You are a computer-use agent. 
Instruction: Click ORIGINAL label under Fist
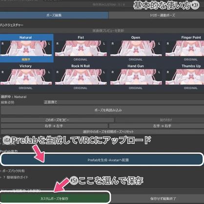tap(81, 60)
